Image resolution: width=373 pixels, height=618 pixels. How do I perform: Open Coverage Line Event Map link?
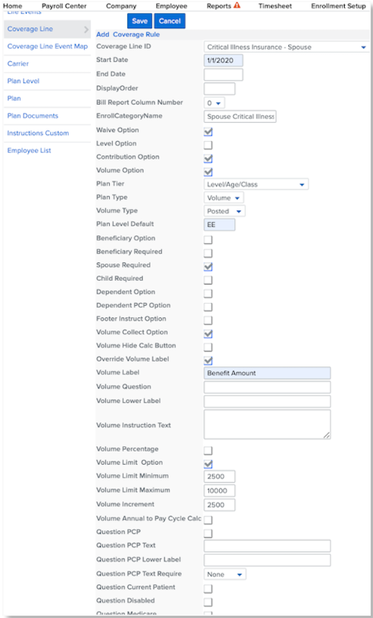(47, 46)
